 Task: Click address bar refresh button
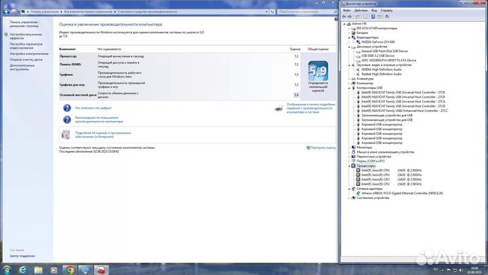272,12
